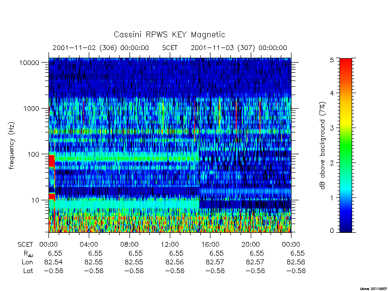388x291 pixels.
Task: Click the 16:00 time tick label
Action: [x=210, y=245]
